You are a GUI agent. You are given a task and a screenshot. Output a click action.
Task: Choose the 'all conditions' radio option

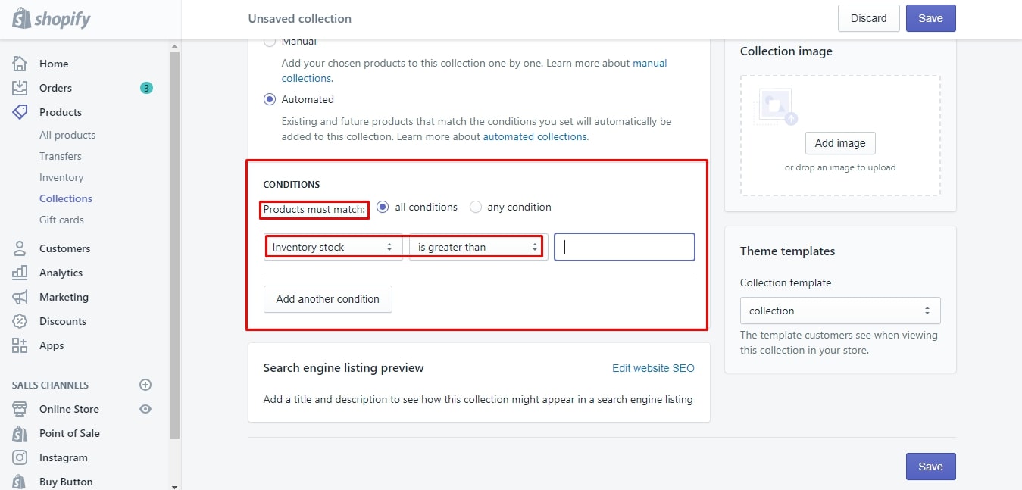point(383,207)
